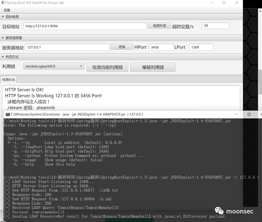The height and width of the screenshot is (222, 262).
Task: Click cmd line 'HTTP Server Start Listening on 3456'
Action: tap(49, 186)
